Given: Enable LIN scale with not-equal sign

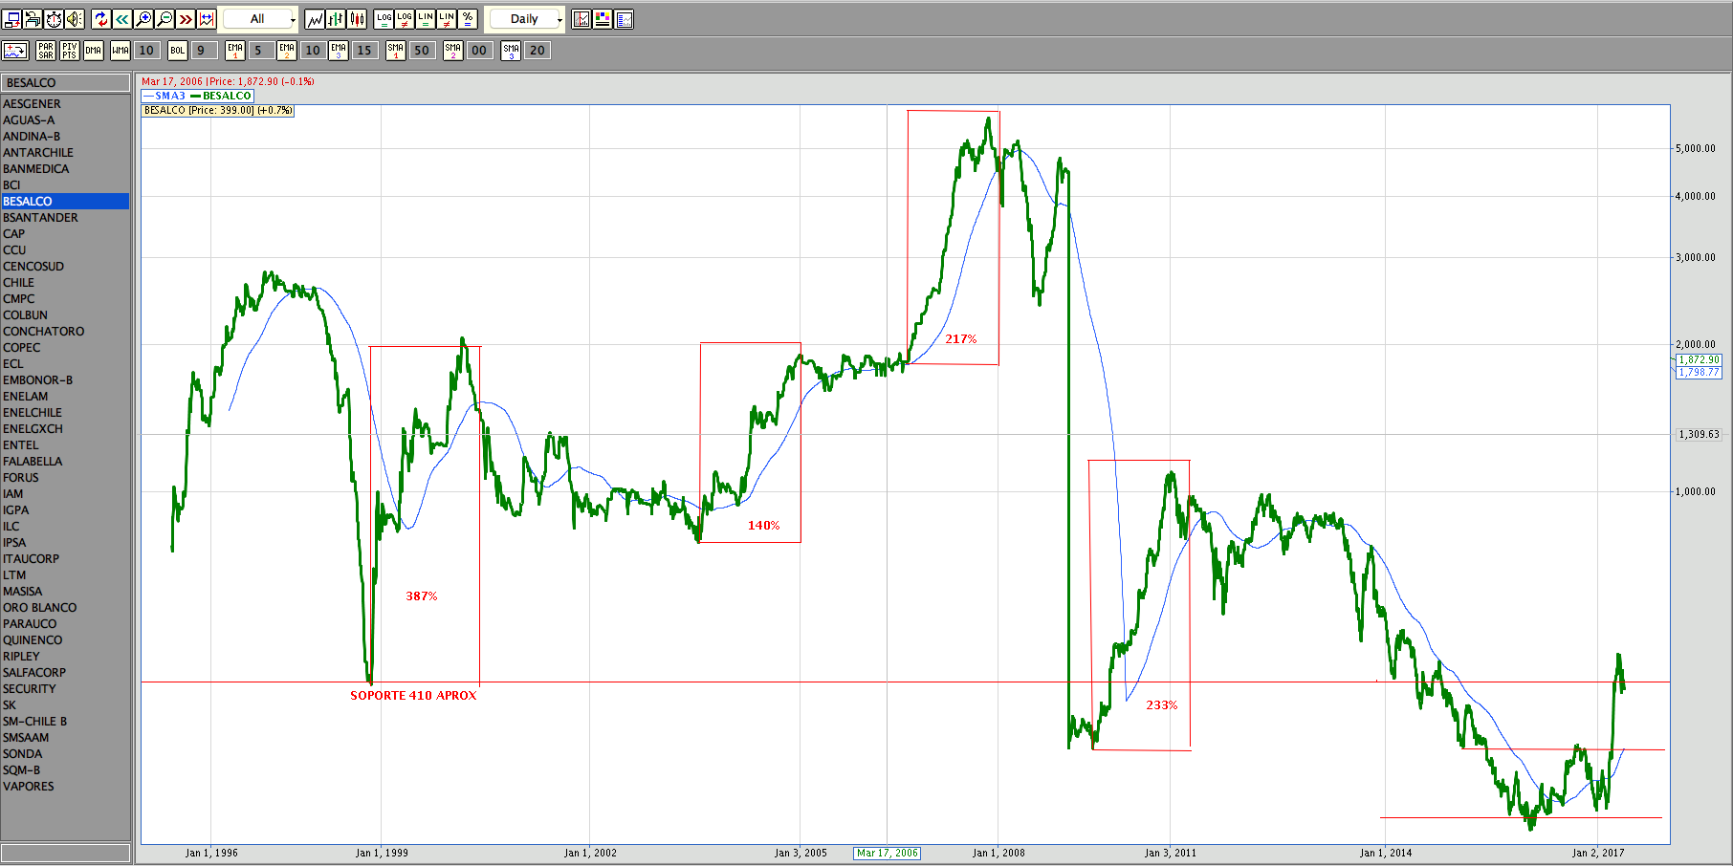Looking at the screenshot, I should pos(447,19).
